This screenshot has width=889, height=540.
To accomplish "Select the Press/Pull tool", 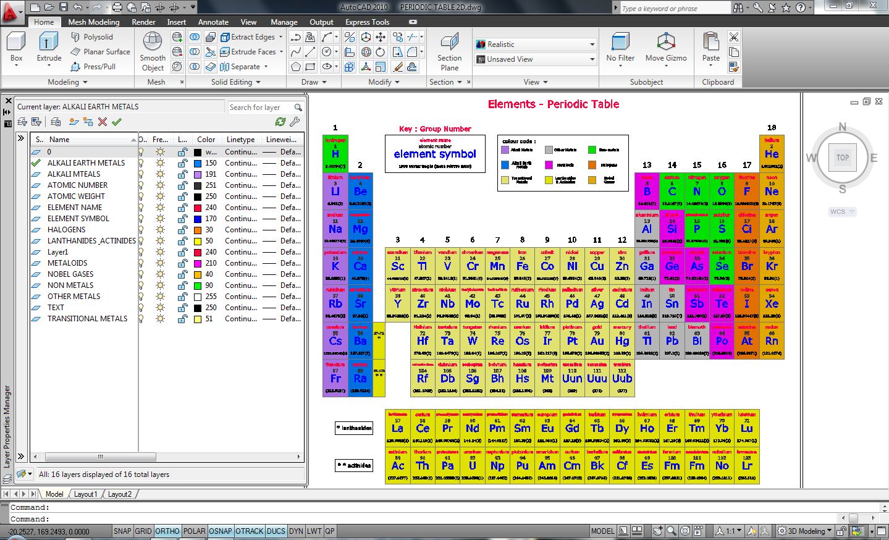I will tap(93, 67).
